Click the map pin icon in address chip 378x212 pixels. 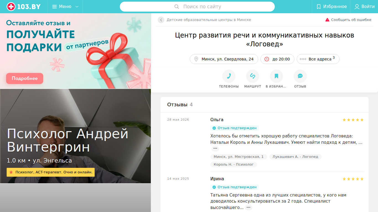pyautogui.click(x=196, y=59)
